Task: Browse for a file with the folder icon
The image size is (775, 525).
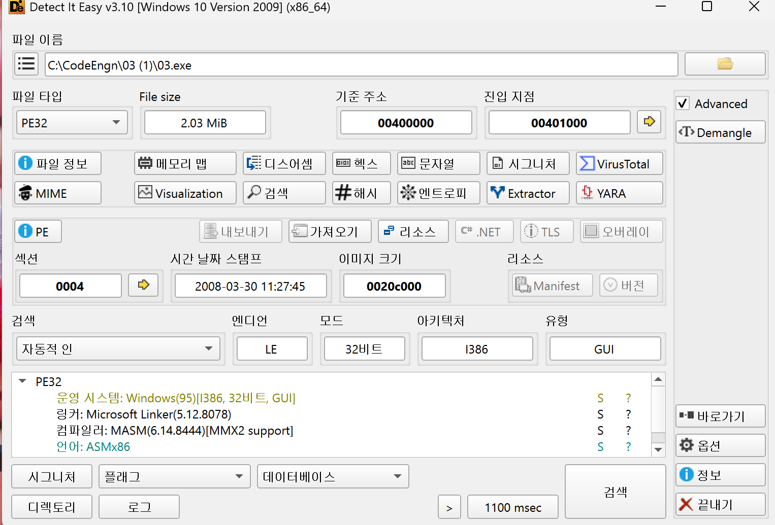Action: pyautogui.click(x=725, y=64)
